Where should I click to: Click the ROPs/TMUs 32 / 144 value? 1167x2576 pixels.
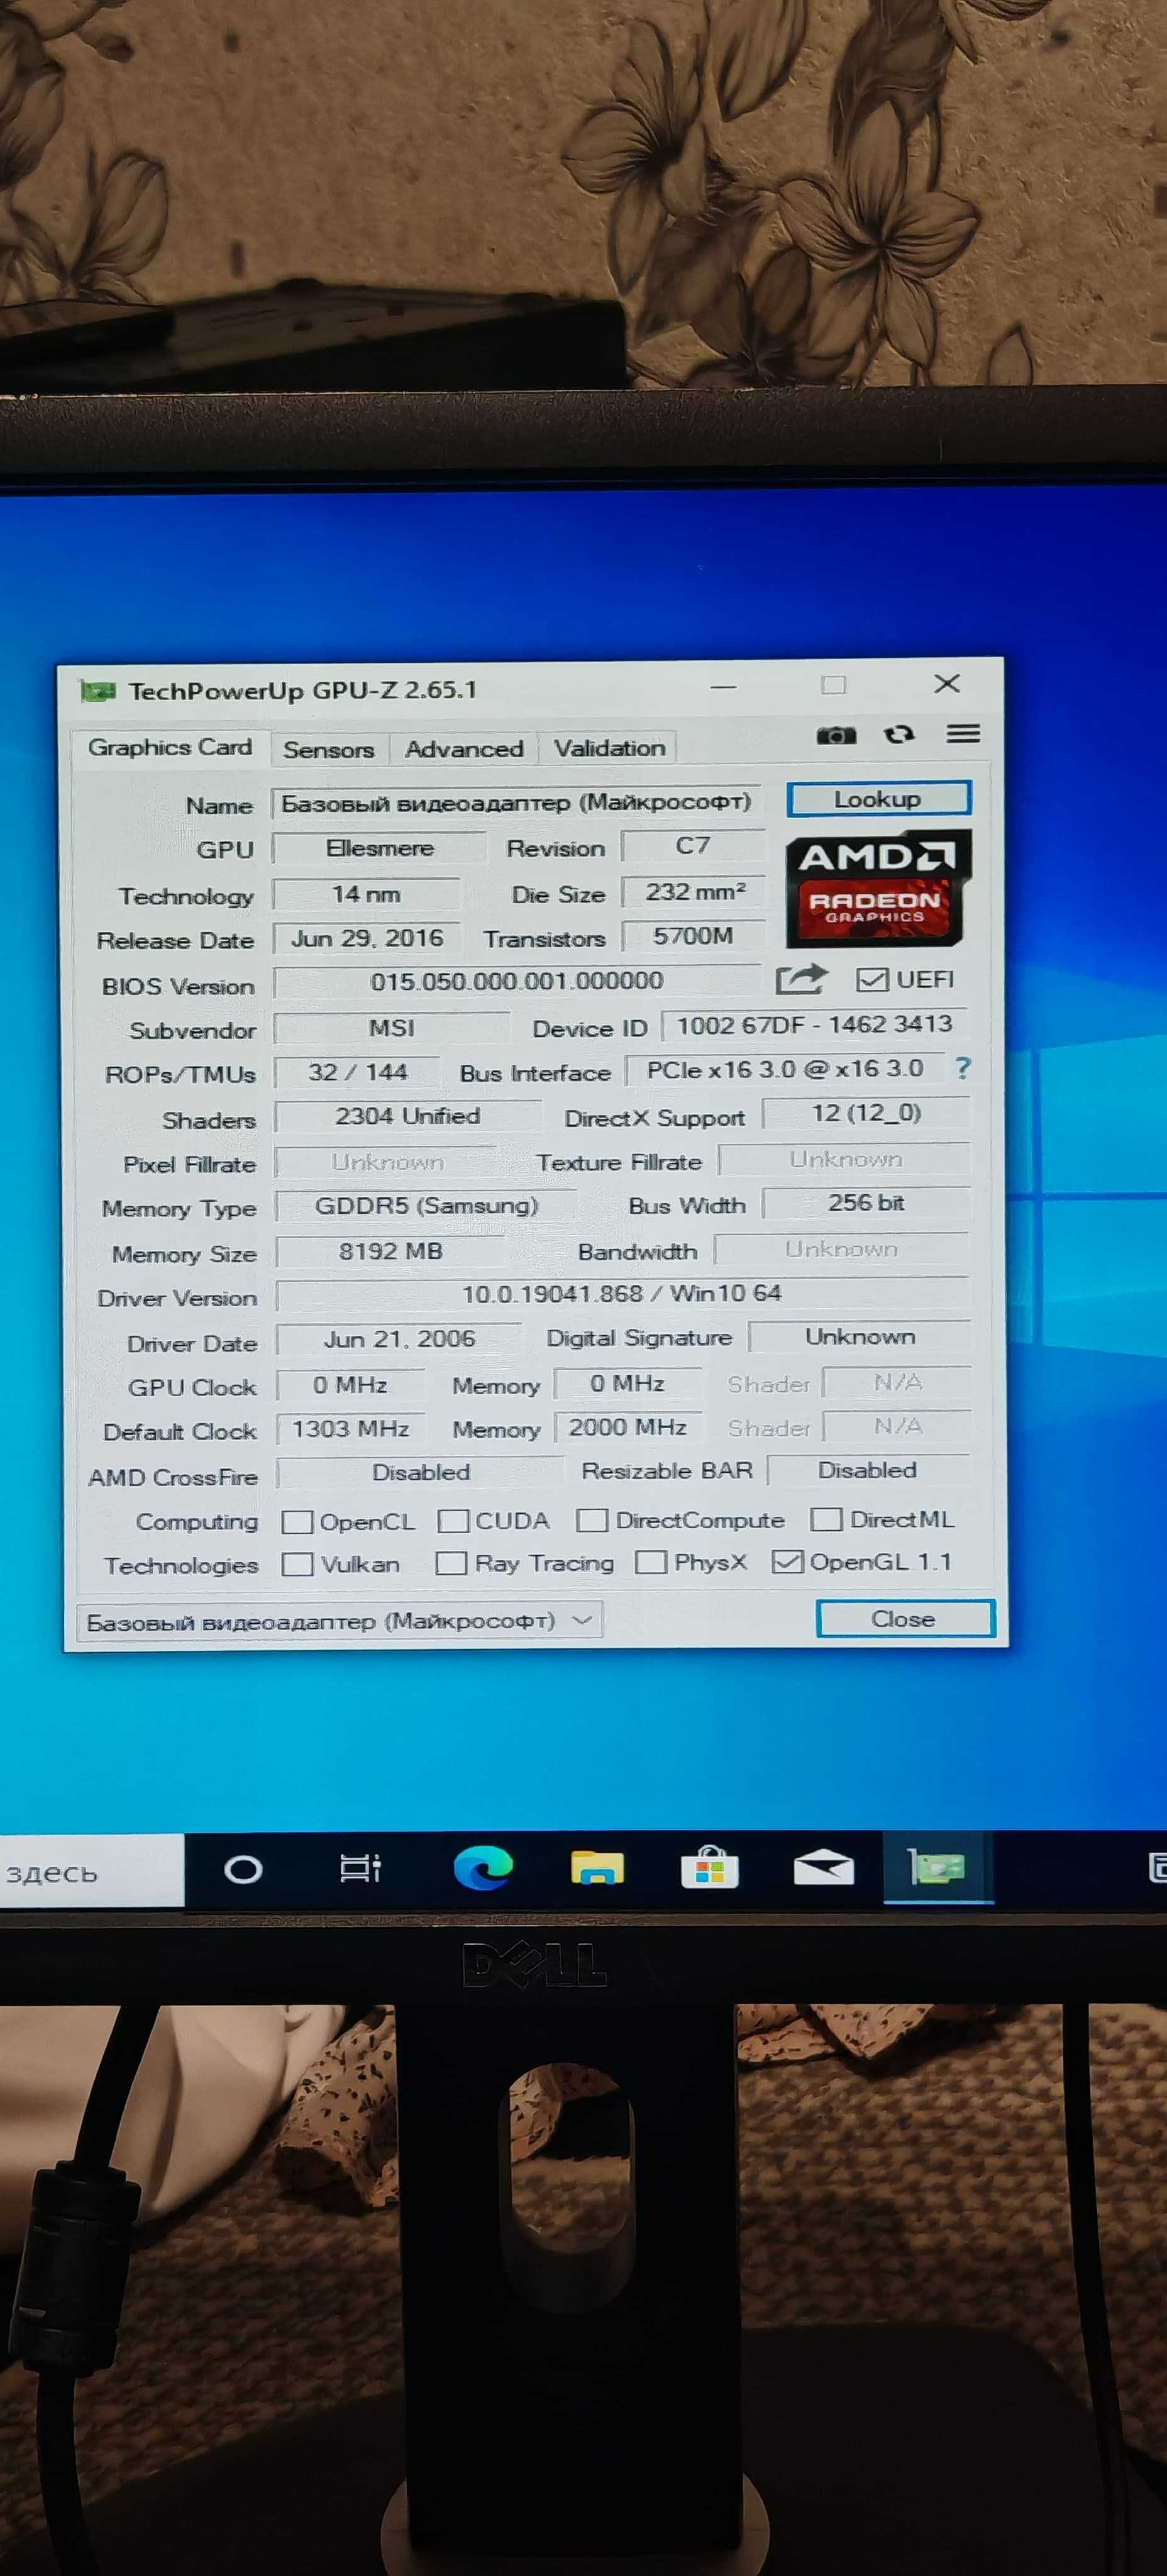pyautogui.click(x=357, y=1072)
